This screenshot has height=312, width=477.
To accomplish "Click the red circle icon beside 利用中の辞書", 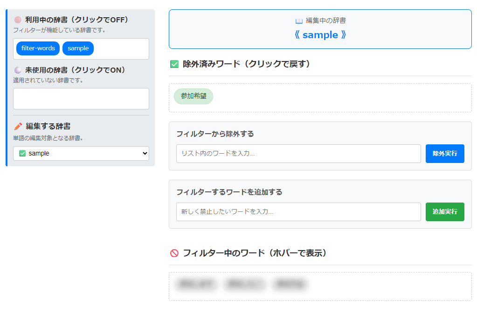I will coord(18,20).
